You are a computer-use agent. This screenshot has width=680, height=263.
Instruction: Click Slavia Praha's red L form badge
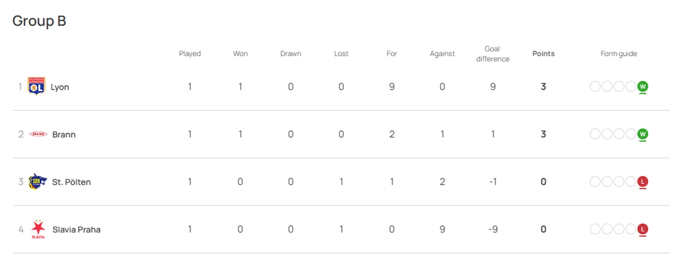tap(643, 229)
